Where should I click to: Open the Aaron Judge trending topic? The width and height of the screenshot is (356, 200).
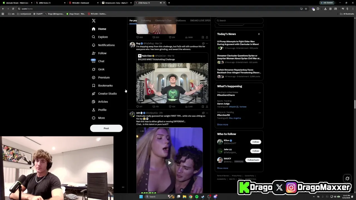[223, 104]
